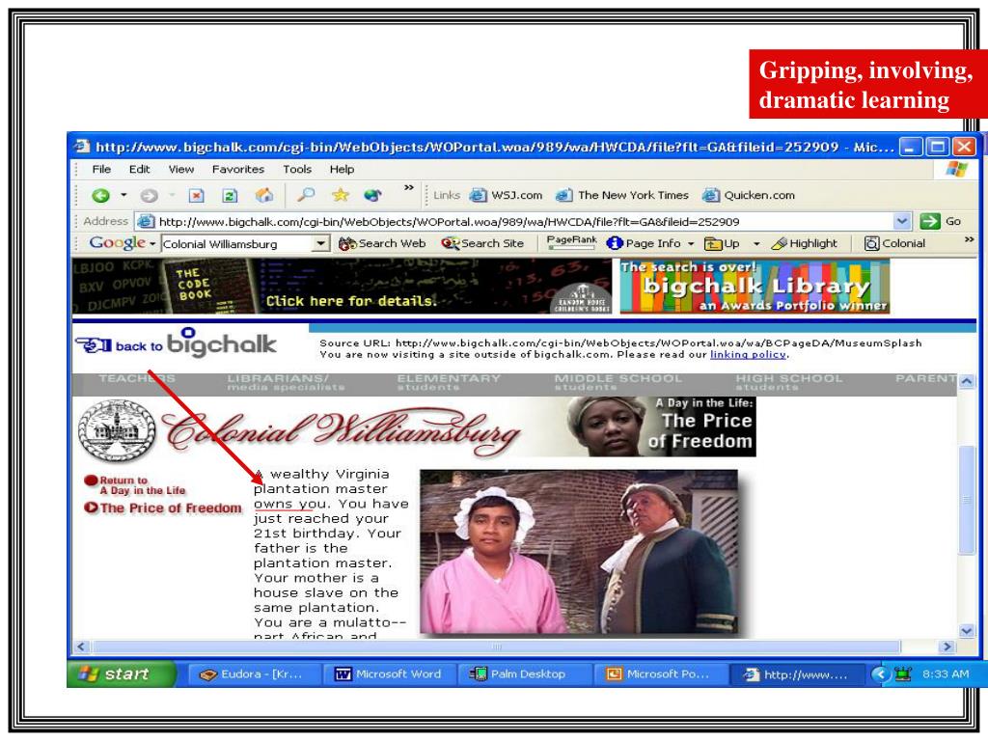
Task: Click the greyed Forward arrow button
Action: tap(149, 196)
